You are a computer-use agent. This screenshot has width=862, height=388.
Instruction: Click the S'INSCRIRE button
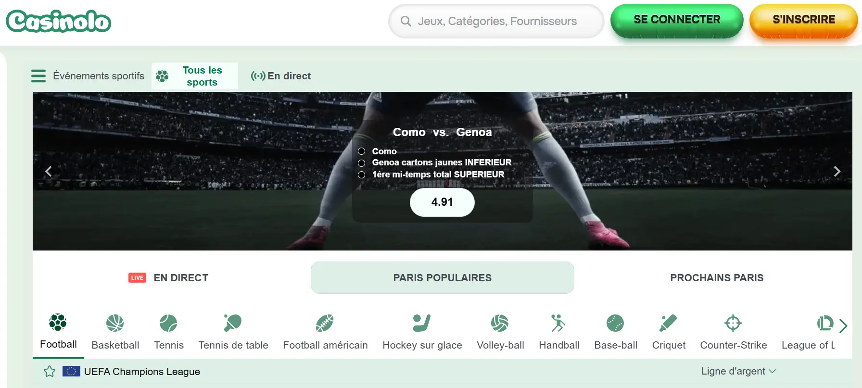[804, 21]
